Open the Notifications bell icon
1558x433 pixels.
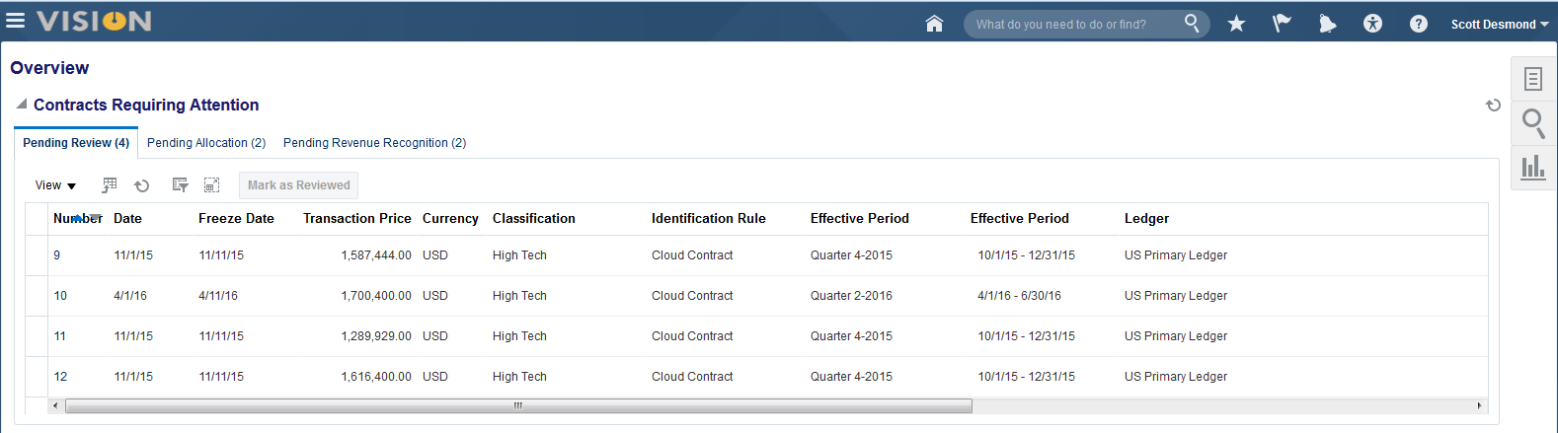1327,24
